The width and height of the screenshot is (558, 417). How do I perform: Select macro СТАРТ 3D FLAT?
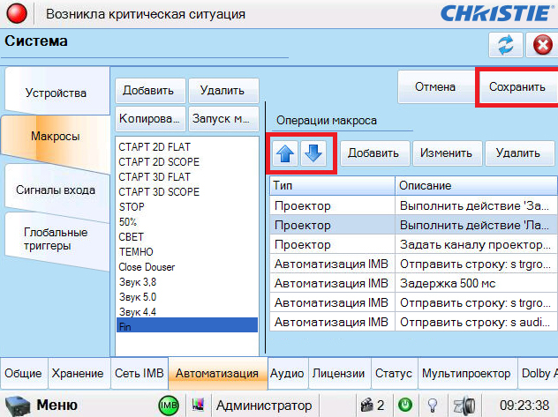point(187,177)
